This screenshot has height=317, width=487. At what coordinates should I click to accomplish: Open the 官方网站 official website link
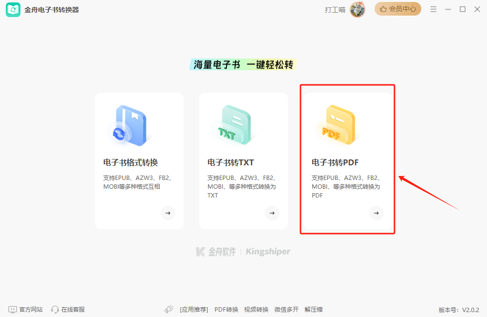point(31,310)
